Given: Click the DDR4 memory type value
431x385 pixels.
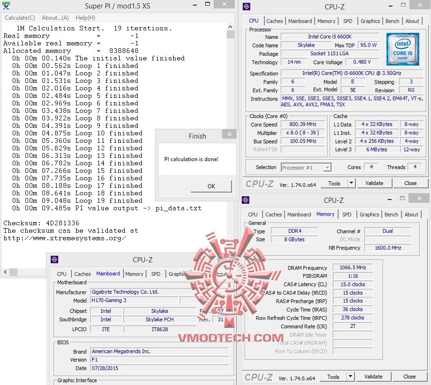Looking at the screenshot, I should 294,231.
